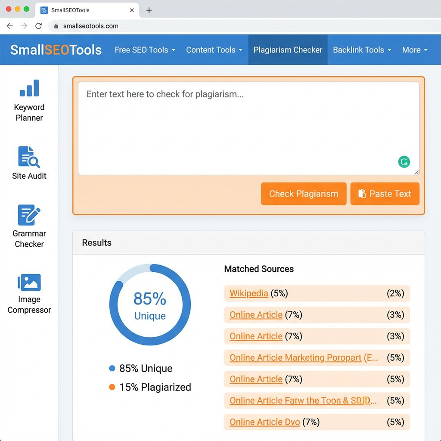
Task: Open the Image Compressor icon
Action: click(29, 282)
